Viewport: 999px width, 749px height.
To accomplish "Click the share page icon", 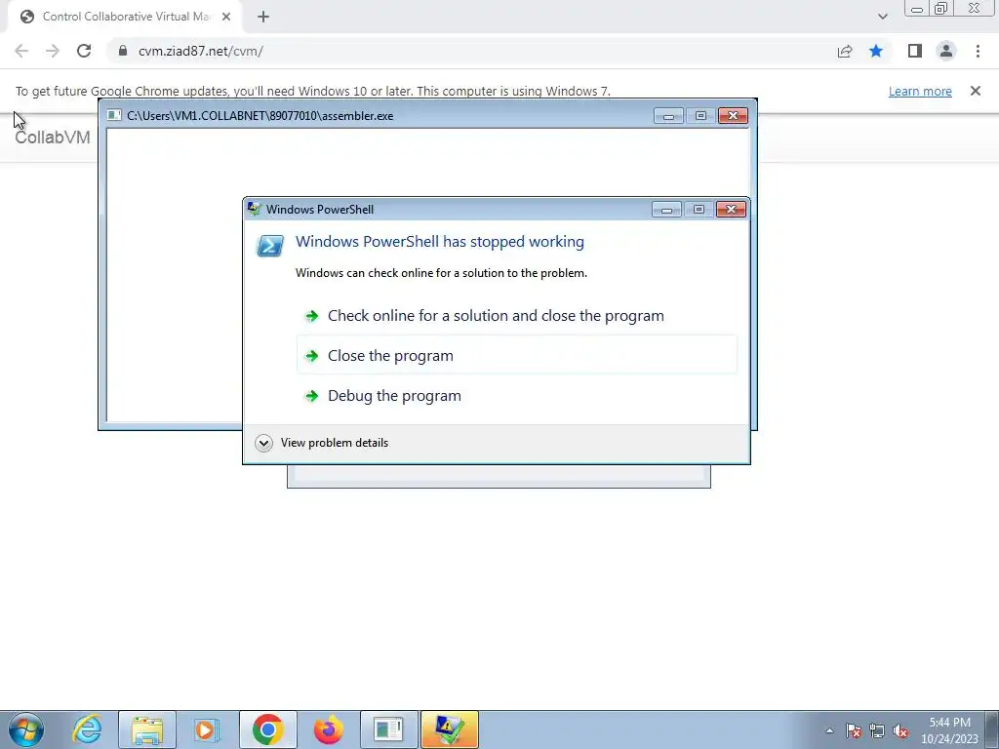I will (x=845, y=51).
